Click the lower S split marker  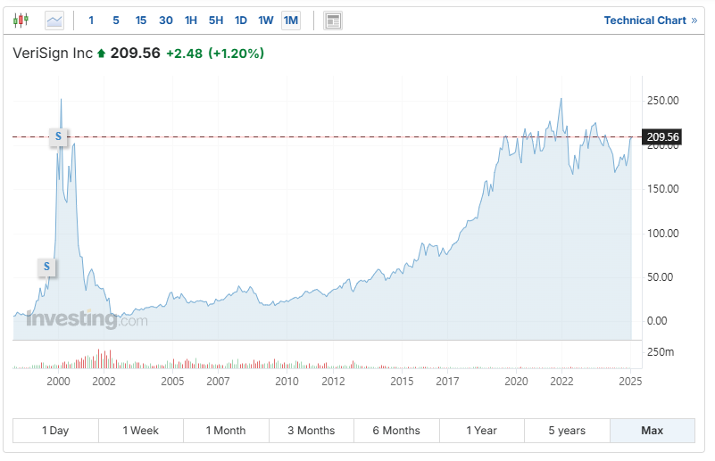tap(46, 267)
